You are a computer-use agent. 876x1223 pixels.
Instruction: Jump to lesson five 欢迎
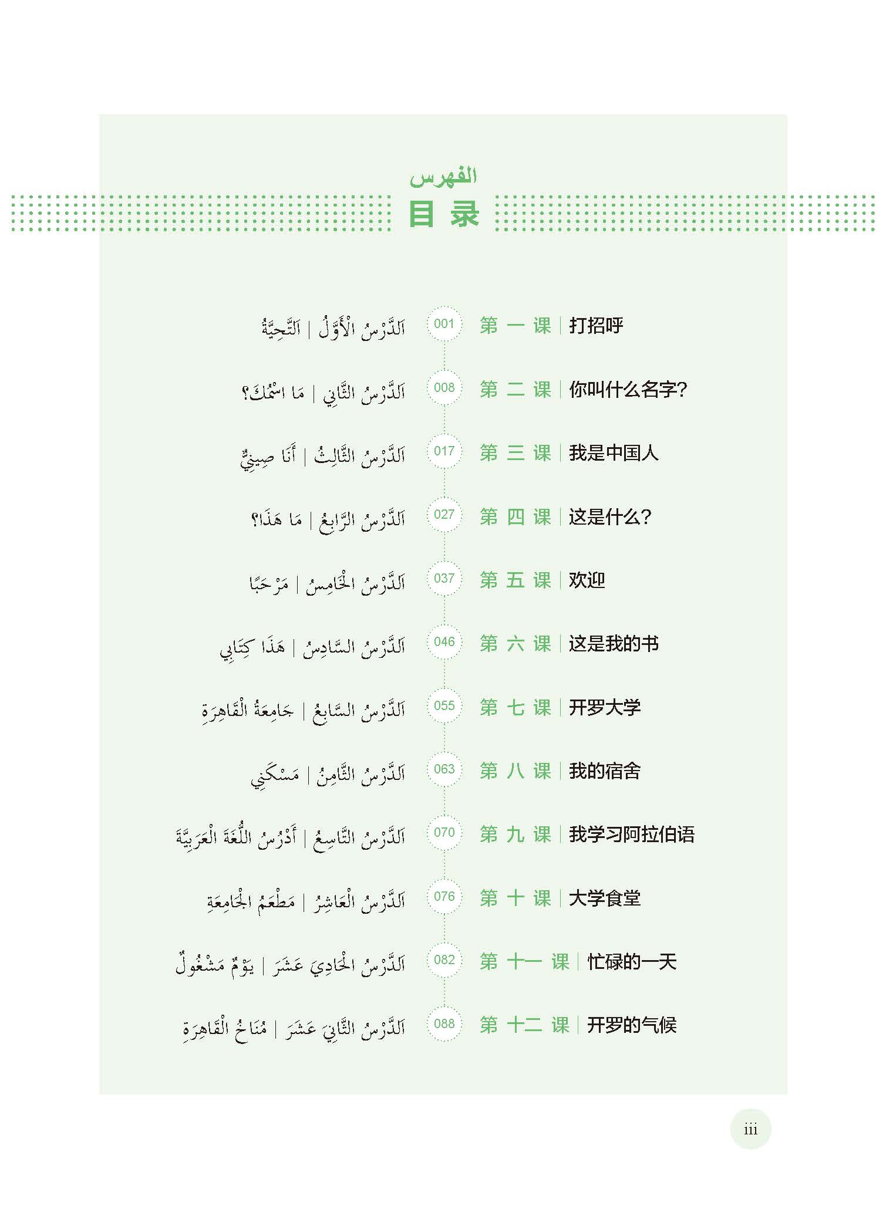coord(586,580)
